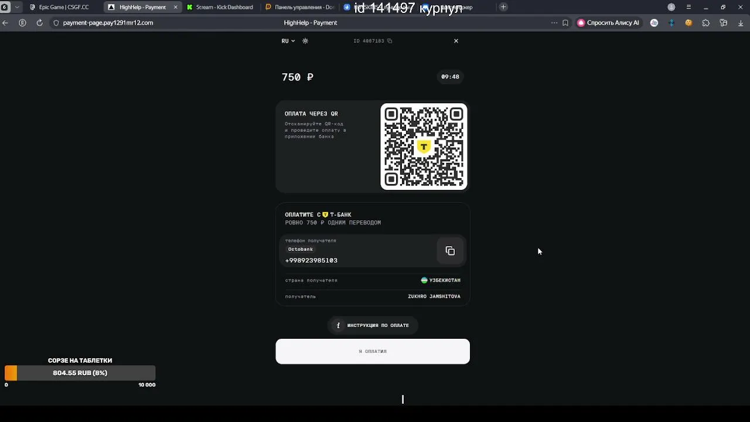Click the donation goal progress bar

click(x=80, y=373)
